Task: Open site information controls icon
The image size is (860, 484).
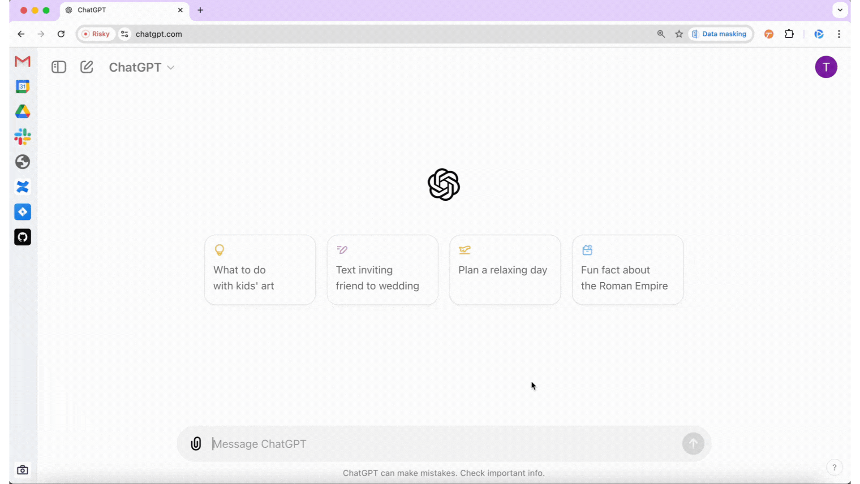Action: (125, 34)
